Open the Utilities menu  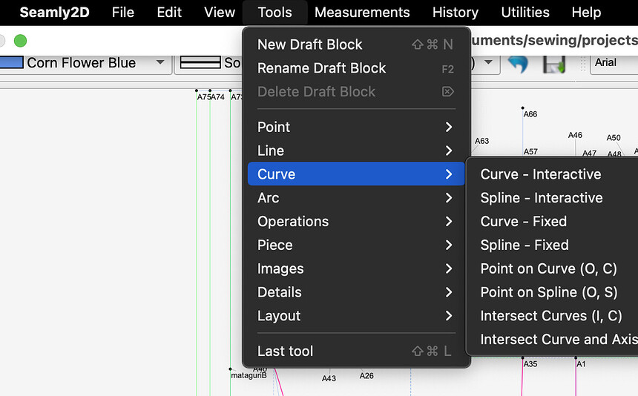(525, 12)
